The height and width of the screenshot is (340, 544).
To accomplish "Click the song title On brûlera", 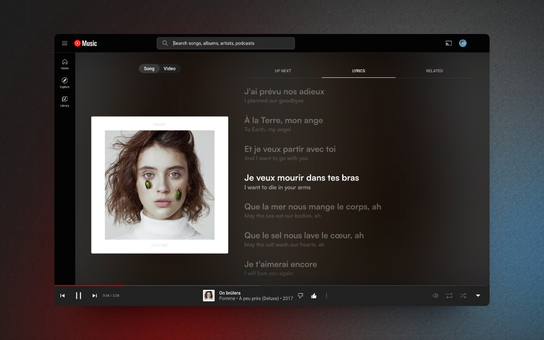I will coord(230,293).
